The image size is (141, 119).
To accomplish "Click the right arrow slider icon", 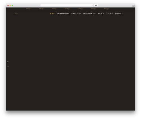I will pyautogui.click(x=8, y=66).
